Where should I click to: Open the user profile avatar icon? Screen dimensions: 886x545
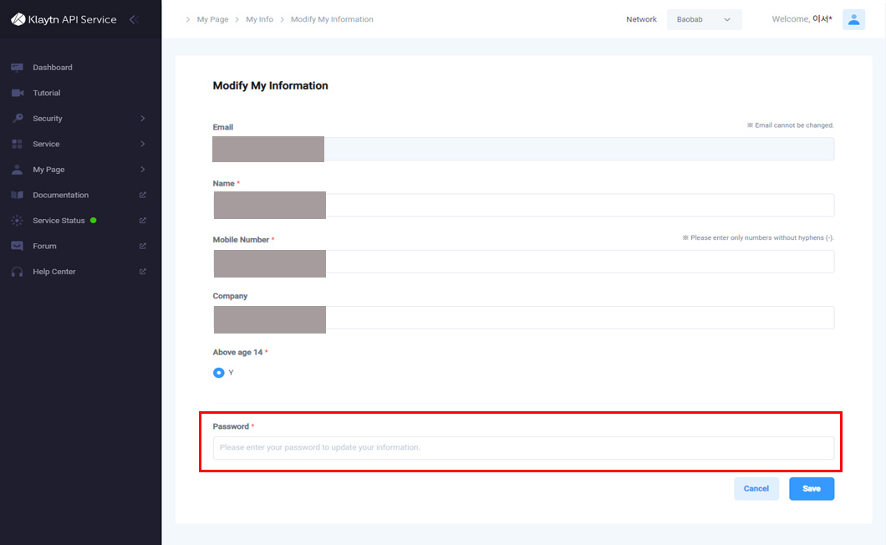(x=853, y=19)
